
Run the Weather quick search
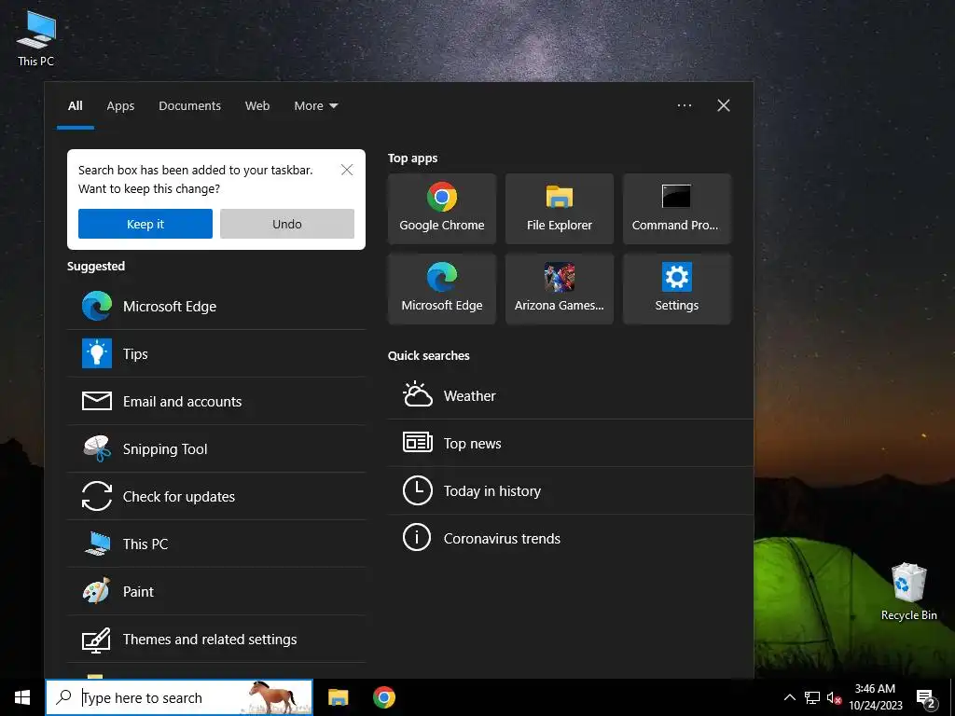click(570, 395)
